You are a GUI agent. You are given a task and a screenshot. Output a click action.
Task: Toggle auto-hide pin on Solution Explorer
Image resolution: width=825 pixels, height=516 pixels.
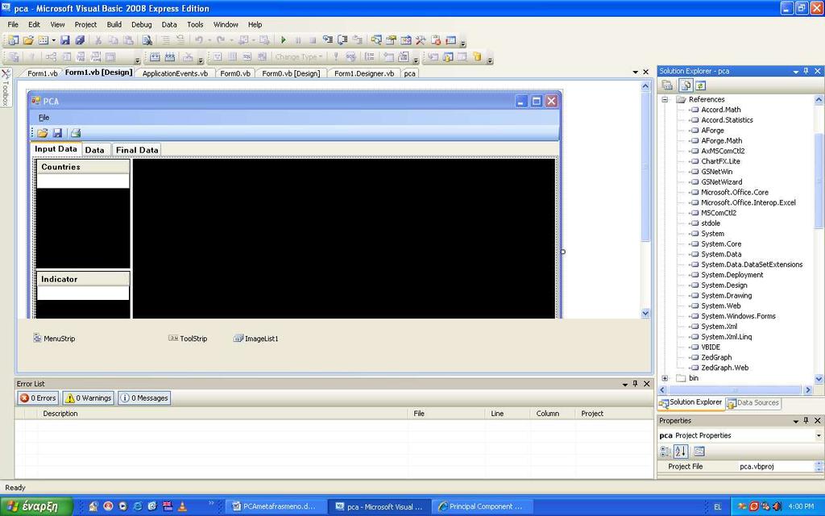click(806, 71)
